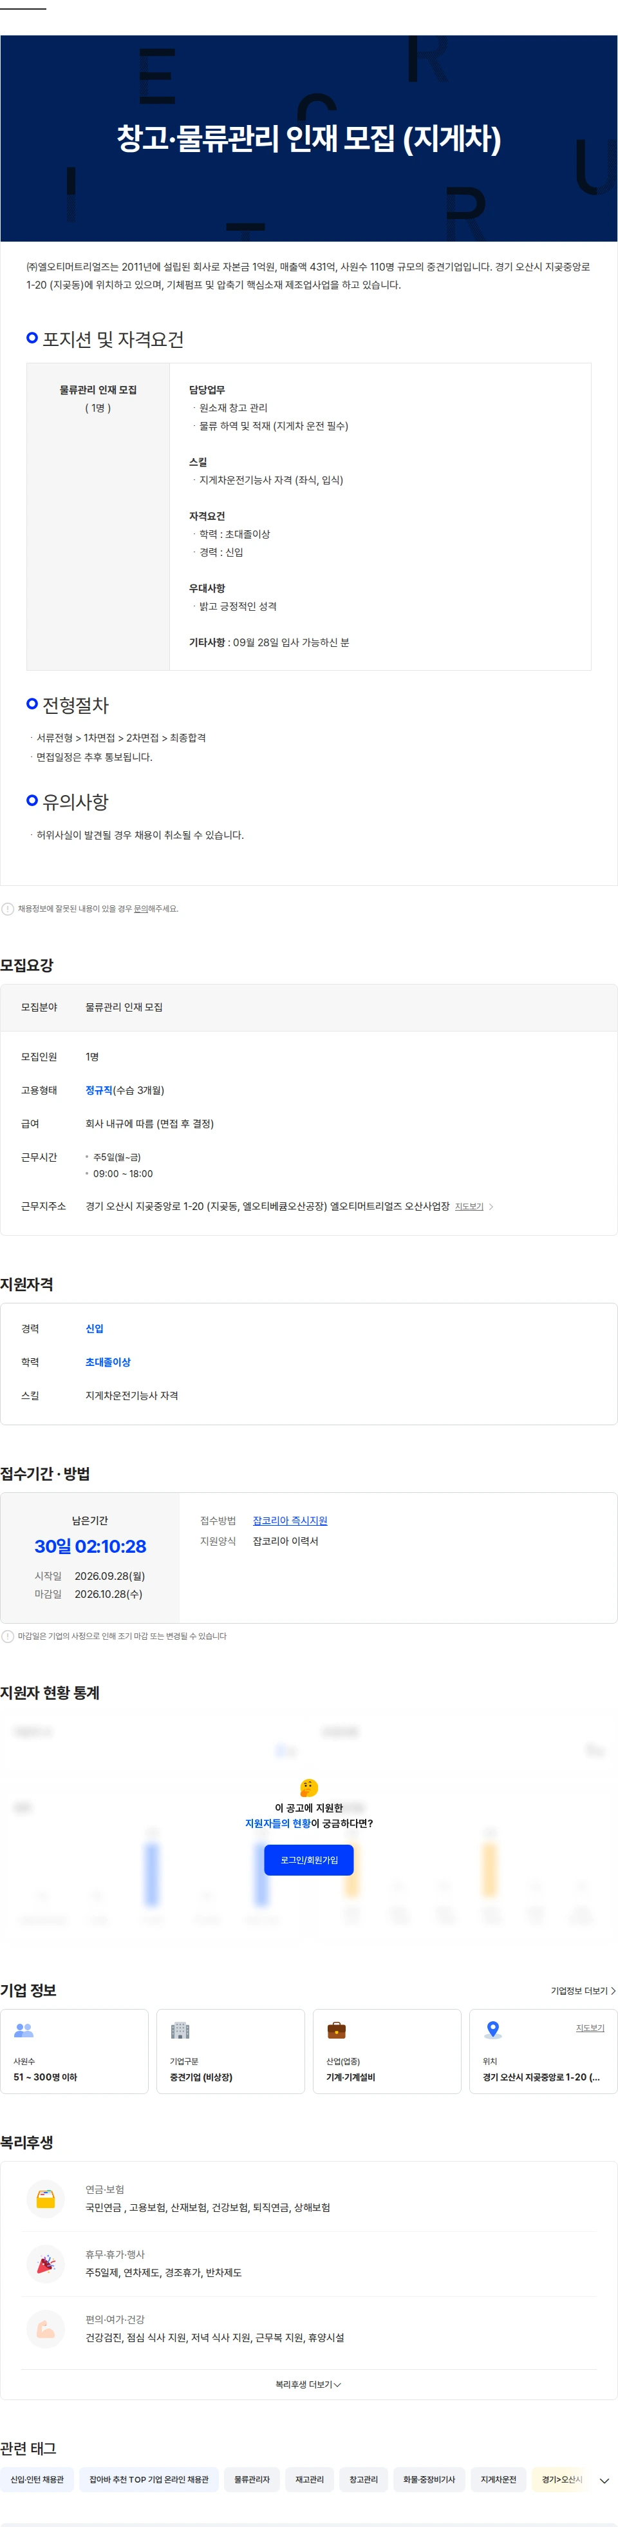
Task: Click the 사원수 people icon
Action: tap(24, 2030)
